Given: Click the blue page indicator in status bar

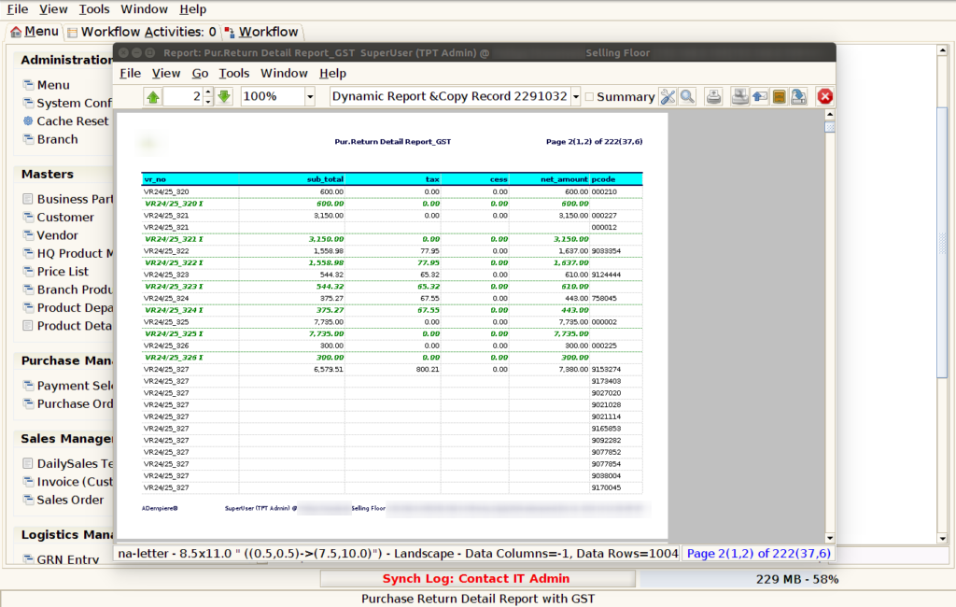Looking at the screenshot, I should point(758,554).
